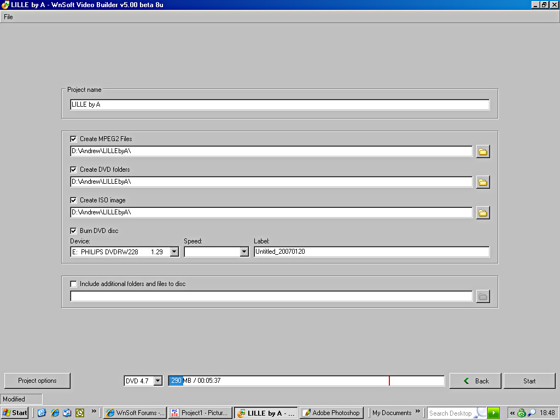
Task: Click the additional folders browse icon
Action: [483, 296]
